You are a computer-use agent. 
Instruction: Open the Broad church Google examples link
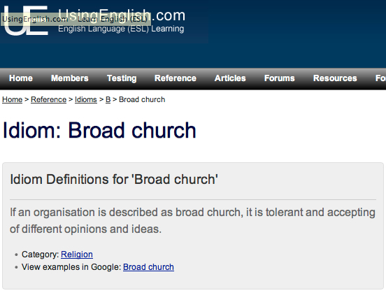click(148, 267)
